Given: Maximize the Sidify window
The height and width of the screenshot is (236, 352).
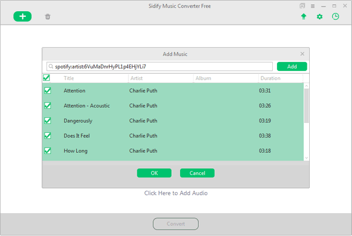Looking at the screenshot, I should (334, 6).
